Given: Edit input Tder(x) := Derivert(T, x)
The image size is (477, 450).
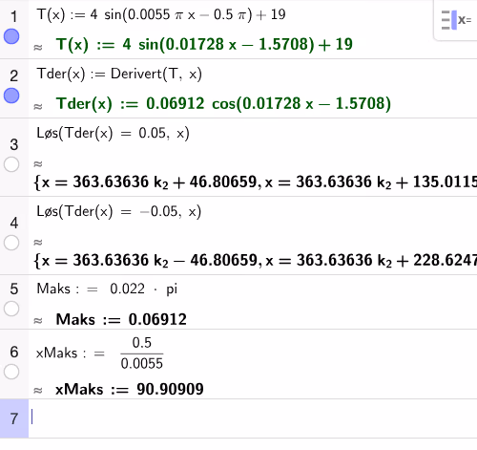Looking at the screenshot, I should (x=119, y=75).
